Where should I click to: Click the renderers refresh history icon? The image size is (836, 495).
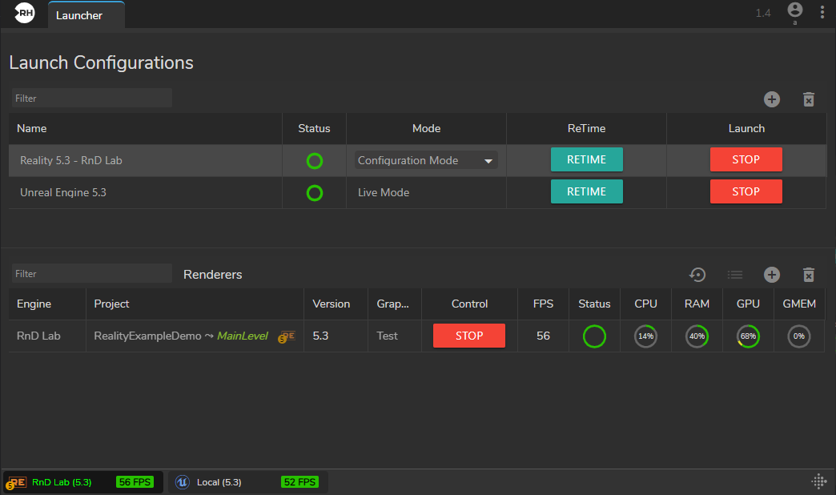697,275
